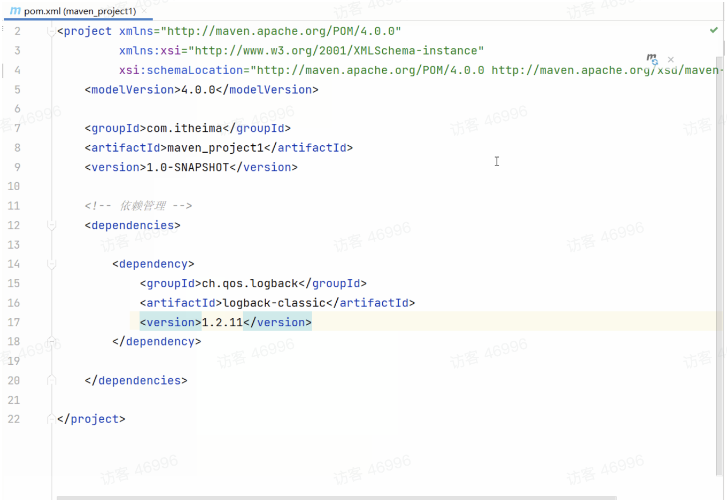This screenshot has height=502, width=727.
Task: Click the vertical editor scrollbar
Action: click(719, 267)
